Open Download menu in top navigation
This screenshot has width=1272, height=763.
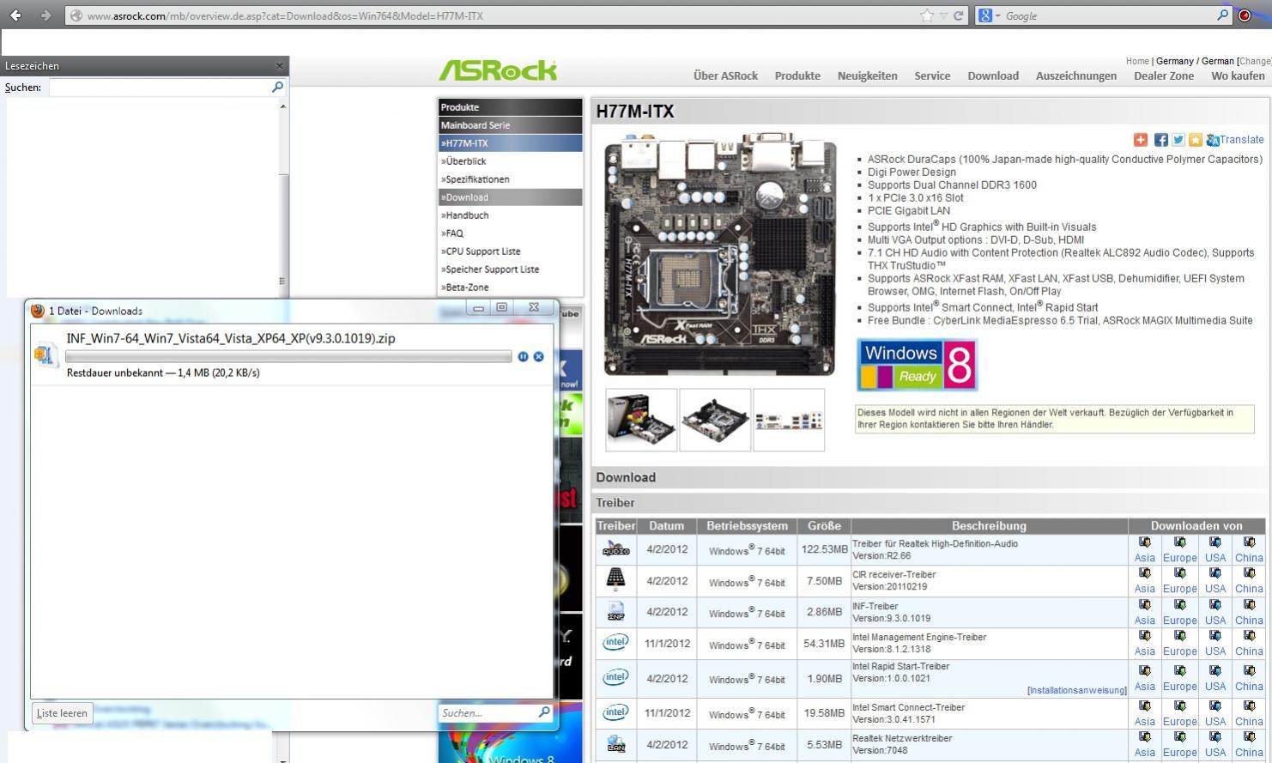coord(993,76)
